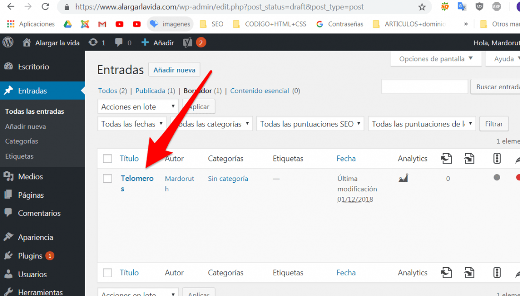520x296 pixels.
Task: Select Todas las entradas submenu
Action: [35, 111]
